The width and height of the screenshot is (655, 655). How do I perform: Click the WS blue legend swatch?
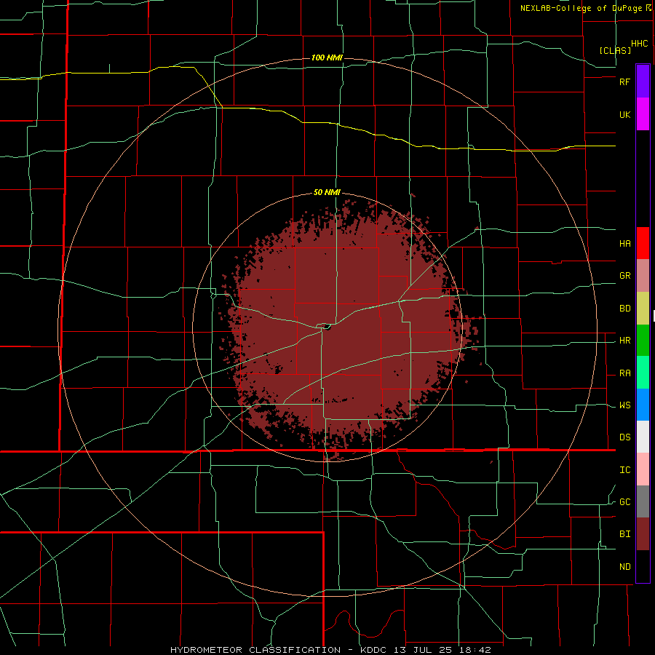tap(643, 405)
